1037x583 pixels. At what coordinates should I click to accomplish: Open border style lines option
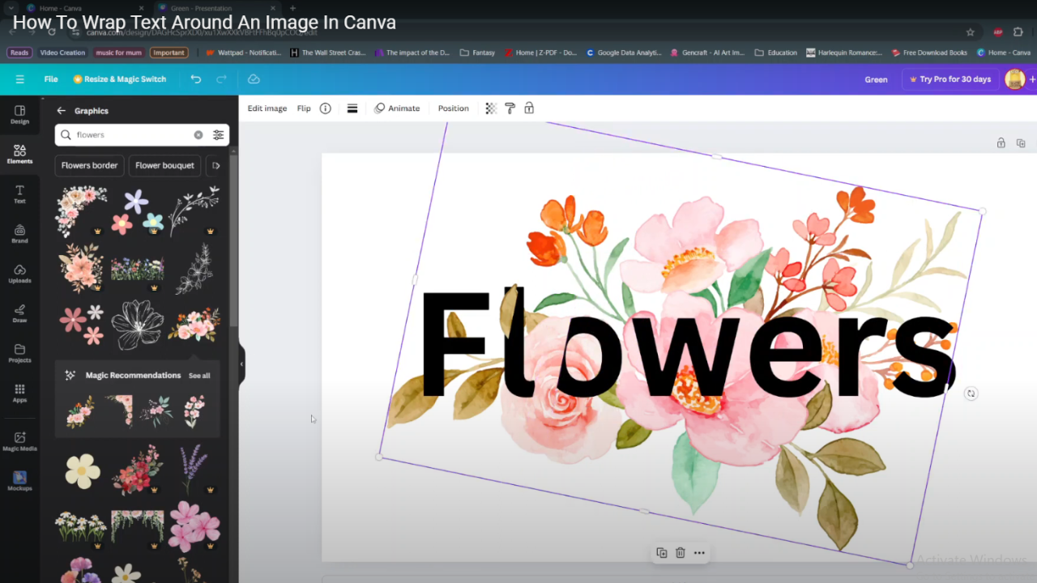[x=352, y=109]
